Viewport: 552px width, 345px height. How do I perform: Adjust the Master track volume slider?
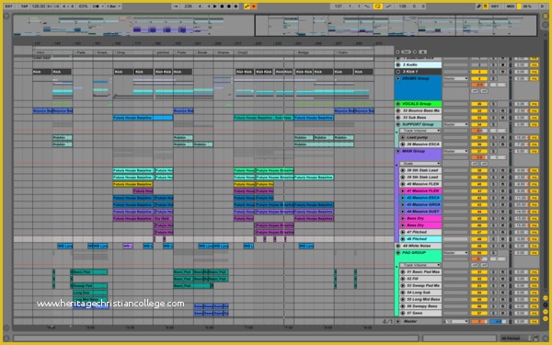pyautogui.click(x=479, y=321)
